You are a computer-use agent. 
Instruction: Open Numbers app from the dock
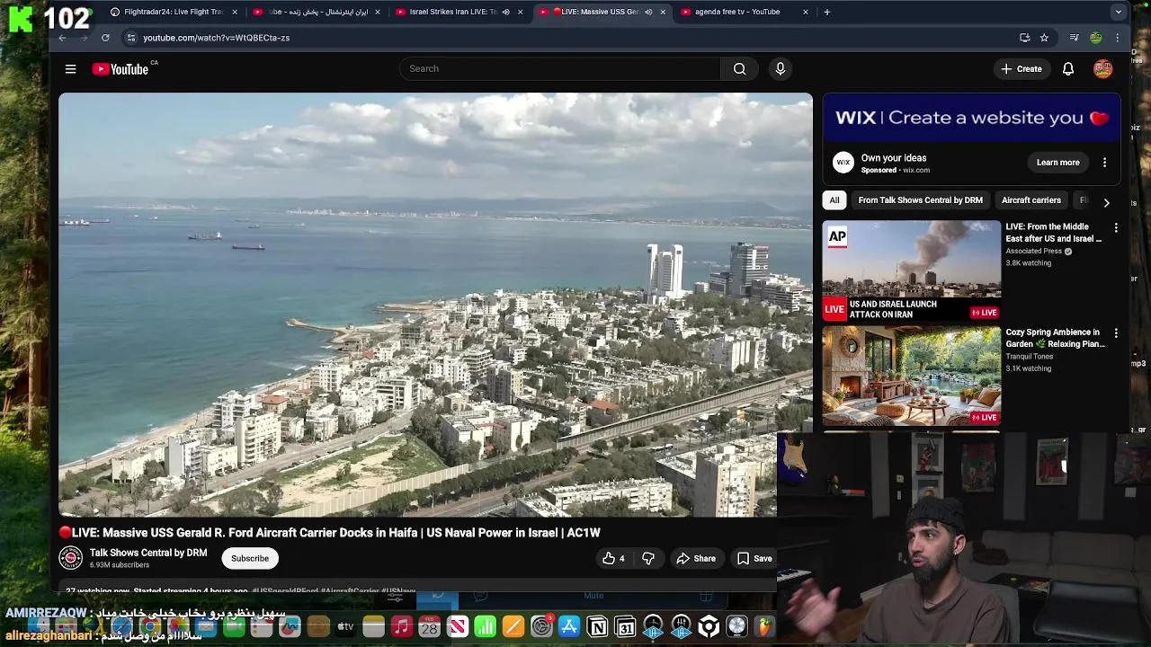(x=485, y=626)
